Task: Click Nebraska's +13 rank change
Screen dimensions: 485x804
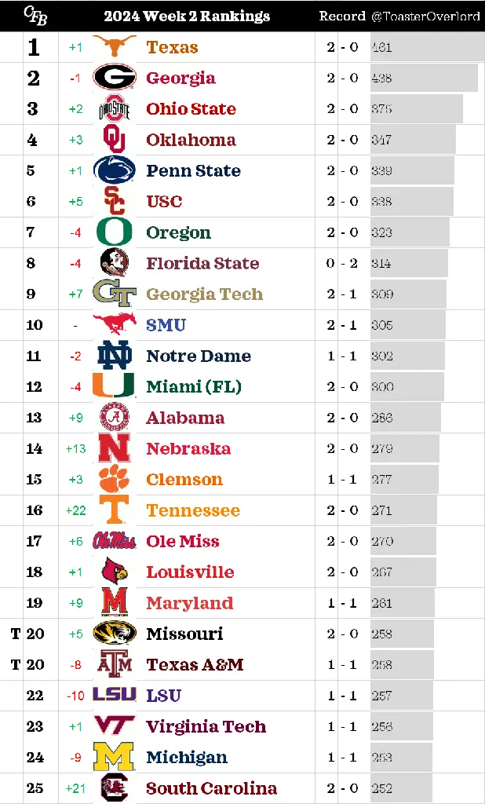Action: (76, 448)
